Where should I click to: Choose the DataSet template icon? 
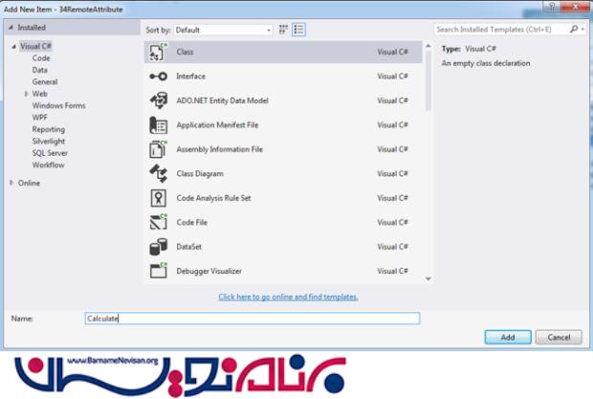click(159, 247)
